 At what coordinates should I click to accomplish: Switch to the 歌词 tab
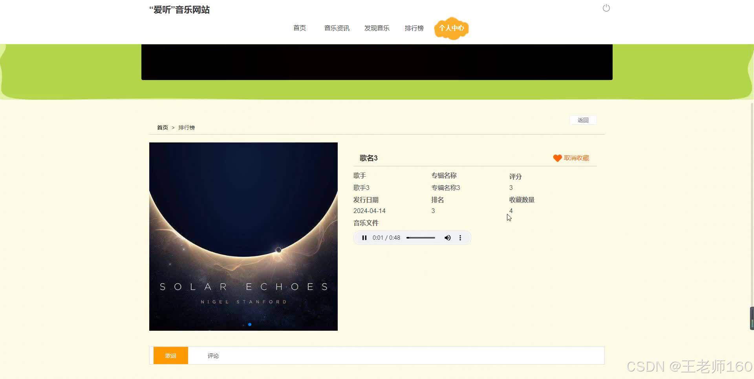(x=170, y=356)
